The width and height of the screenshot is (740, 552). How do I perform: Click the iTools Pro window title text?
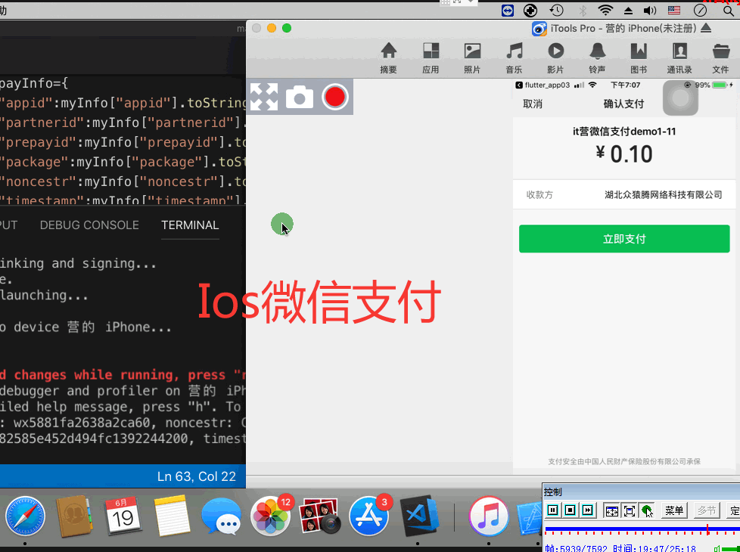623,28
